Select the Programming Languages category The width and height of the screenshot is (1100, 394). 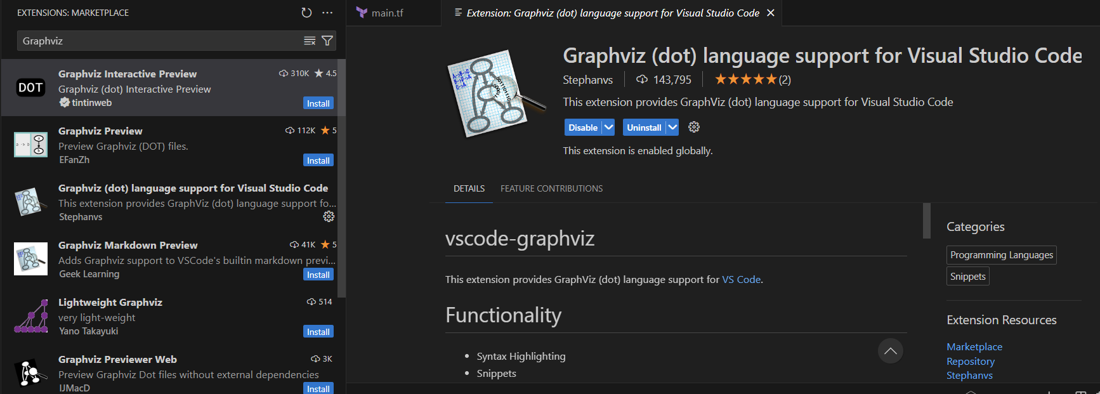click(1002, 255)
